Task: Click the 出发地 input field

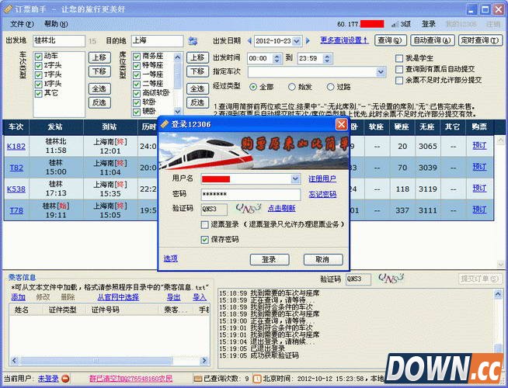Action: click(x=58, y=41)
